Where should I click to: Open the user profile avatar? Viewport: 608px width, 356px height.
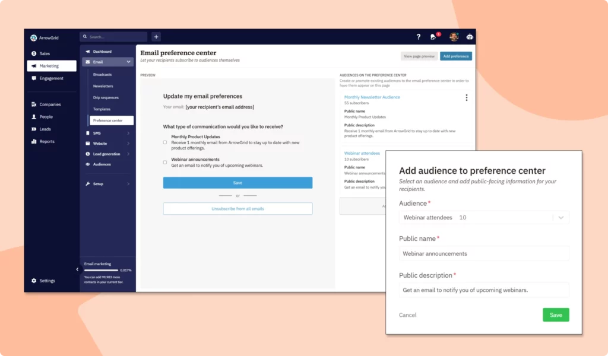[x=454, y=37]
